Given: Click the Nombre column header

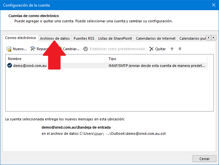Looking at the screenshot, I should (56, 59).
